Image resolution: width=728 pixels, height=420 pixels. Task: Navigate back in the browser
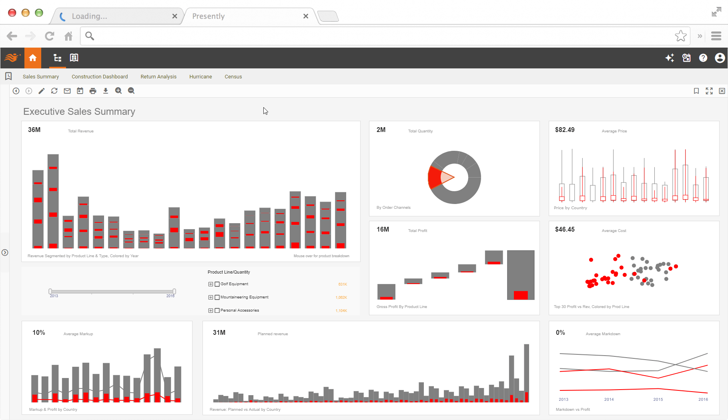(12, 36)
